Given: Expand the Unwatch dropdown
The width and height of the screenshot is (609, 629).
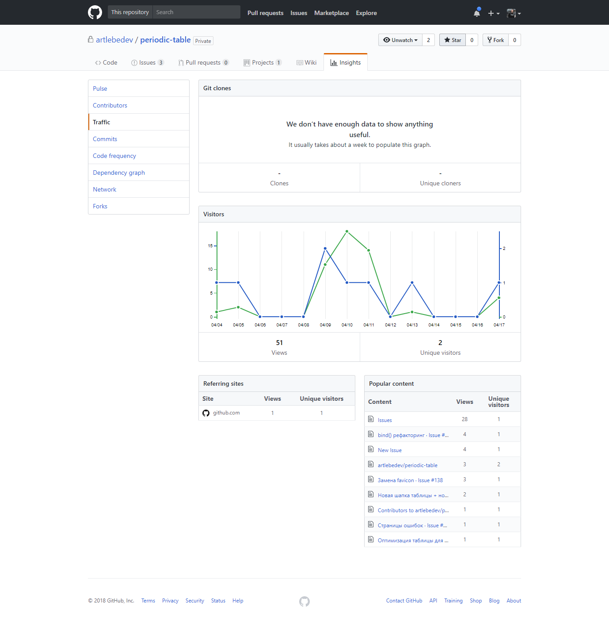Looking at the screenshot, I should pos(400,40).
